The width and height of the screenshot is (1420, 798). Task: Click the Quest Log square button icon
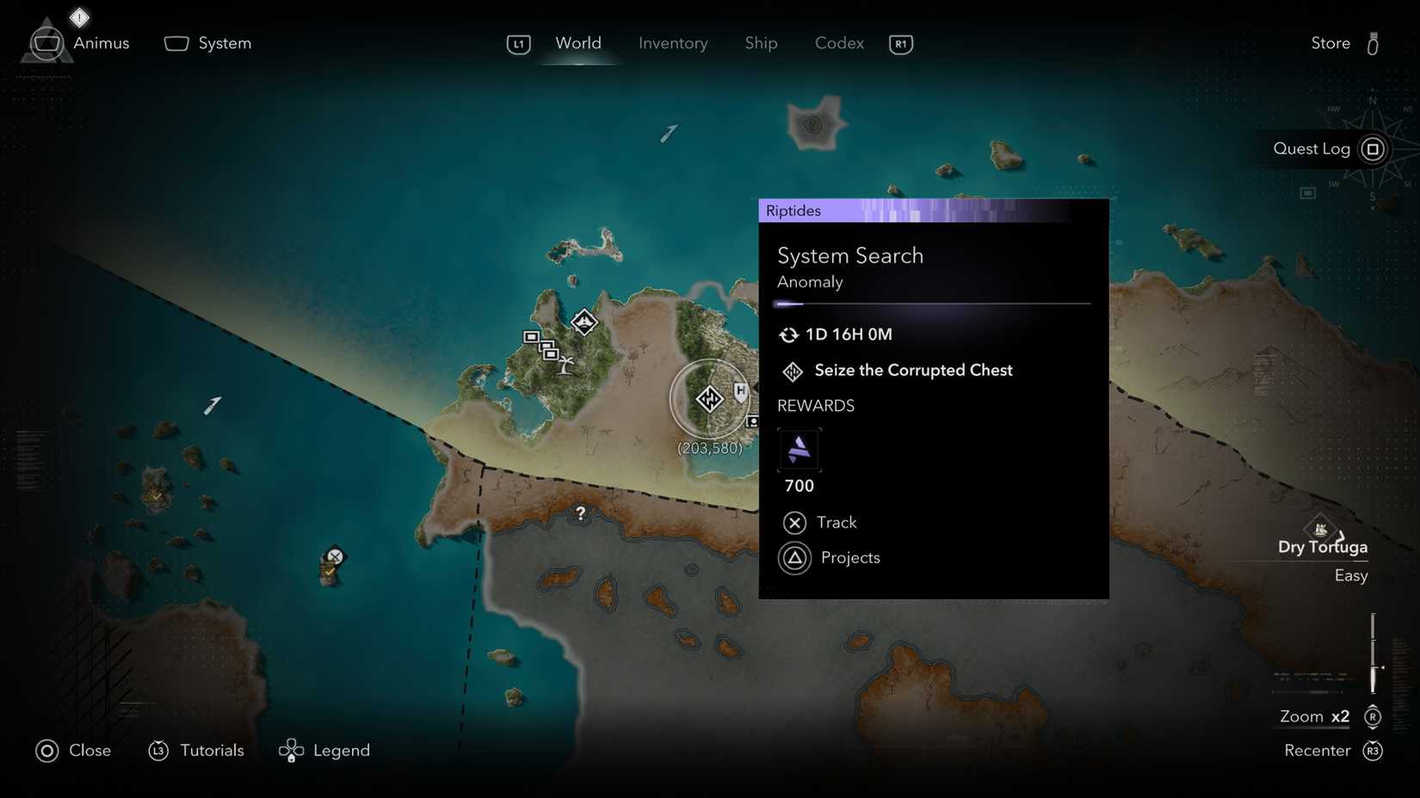click(1373, 149)
